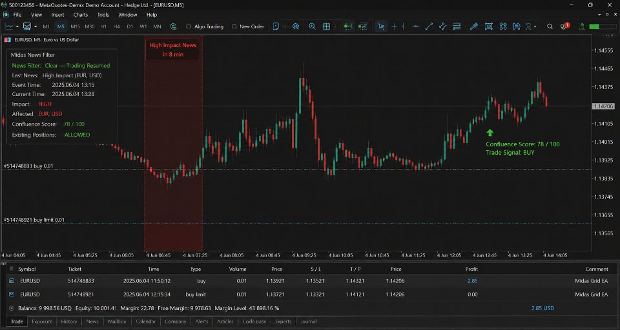The width and height of the screenshot is (620, 330).
Task: Draw a horizontal line tool
Action: (x=415, y=26)
